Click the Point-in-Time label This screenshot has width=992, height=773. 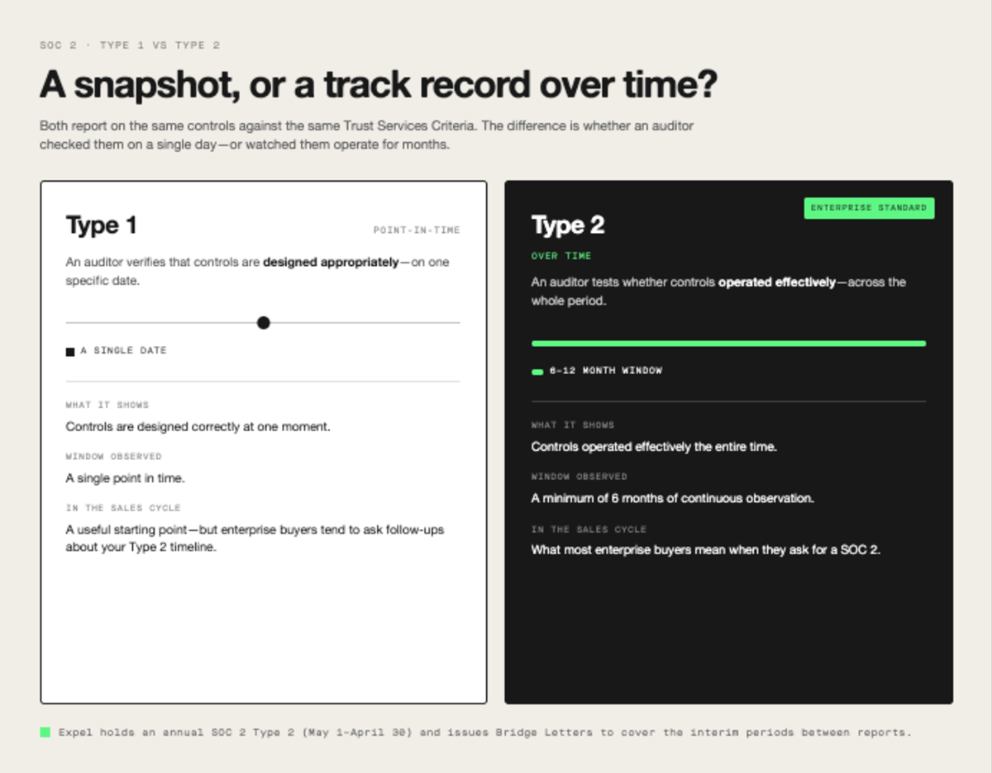click(417, 230)
